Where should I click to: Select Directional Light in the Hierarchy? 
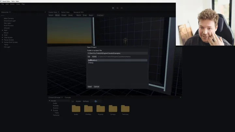click(x=10, y=21)
